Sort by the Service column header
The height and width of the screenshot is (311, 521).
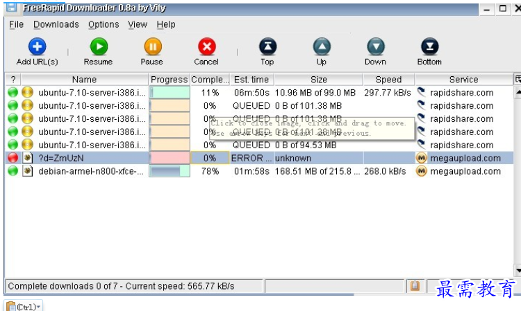(x=464, y=80)
